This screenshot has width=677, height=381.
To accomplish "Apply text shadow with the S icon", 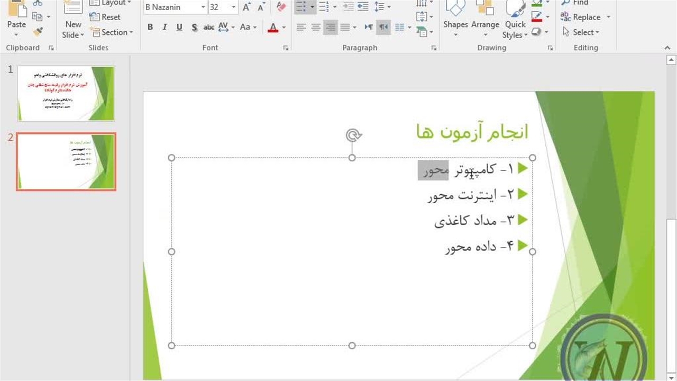I will 195,28.
